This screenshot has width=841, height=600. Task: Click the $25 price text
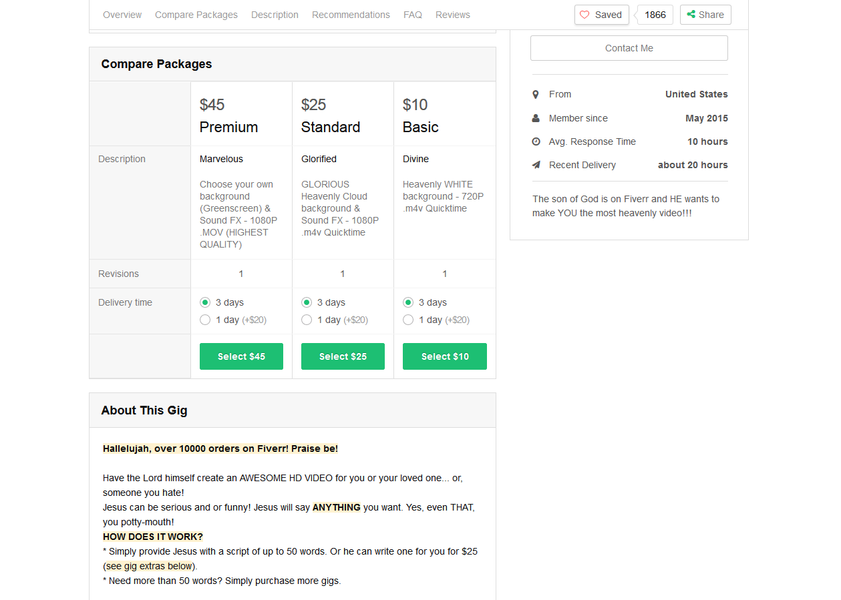[313, 105]
